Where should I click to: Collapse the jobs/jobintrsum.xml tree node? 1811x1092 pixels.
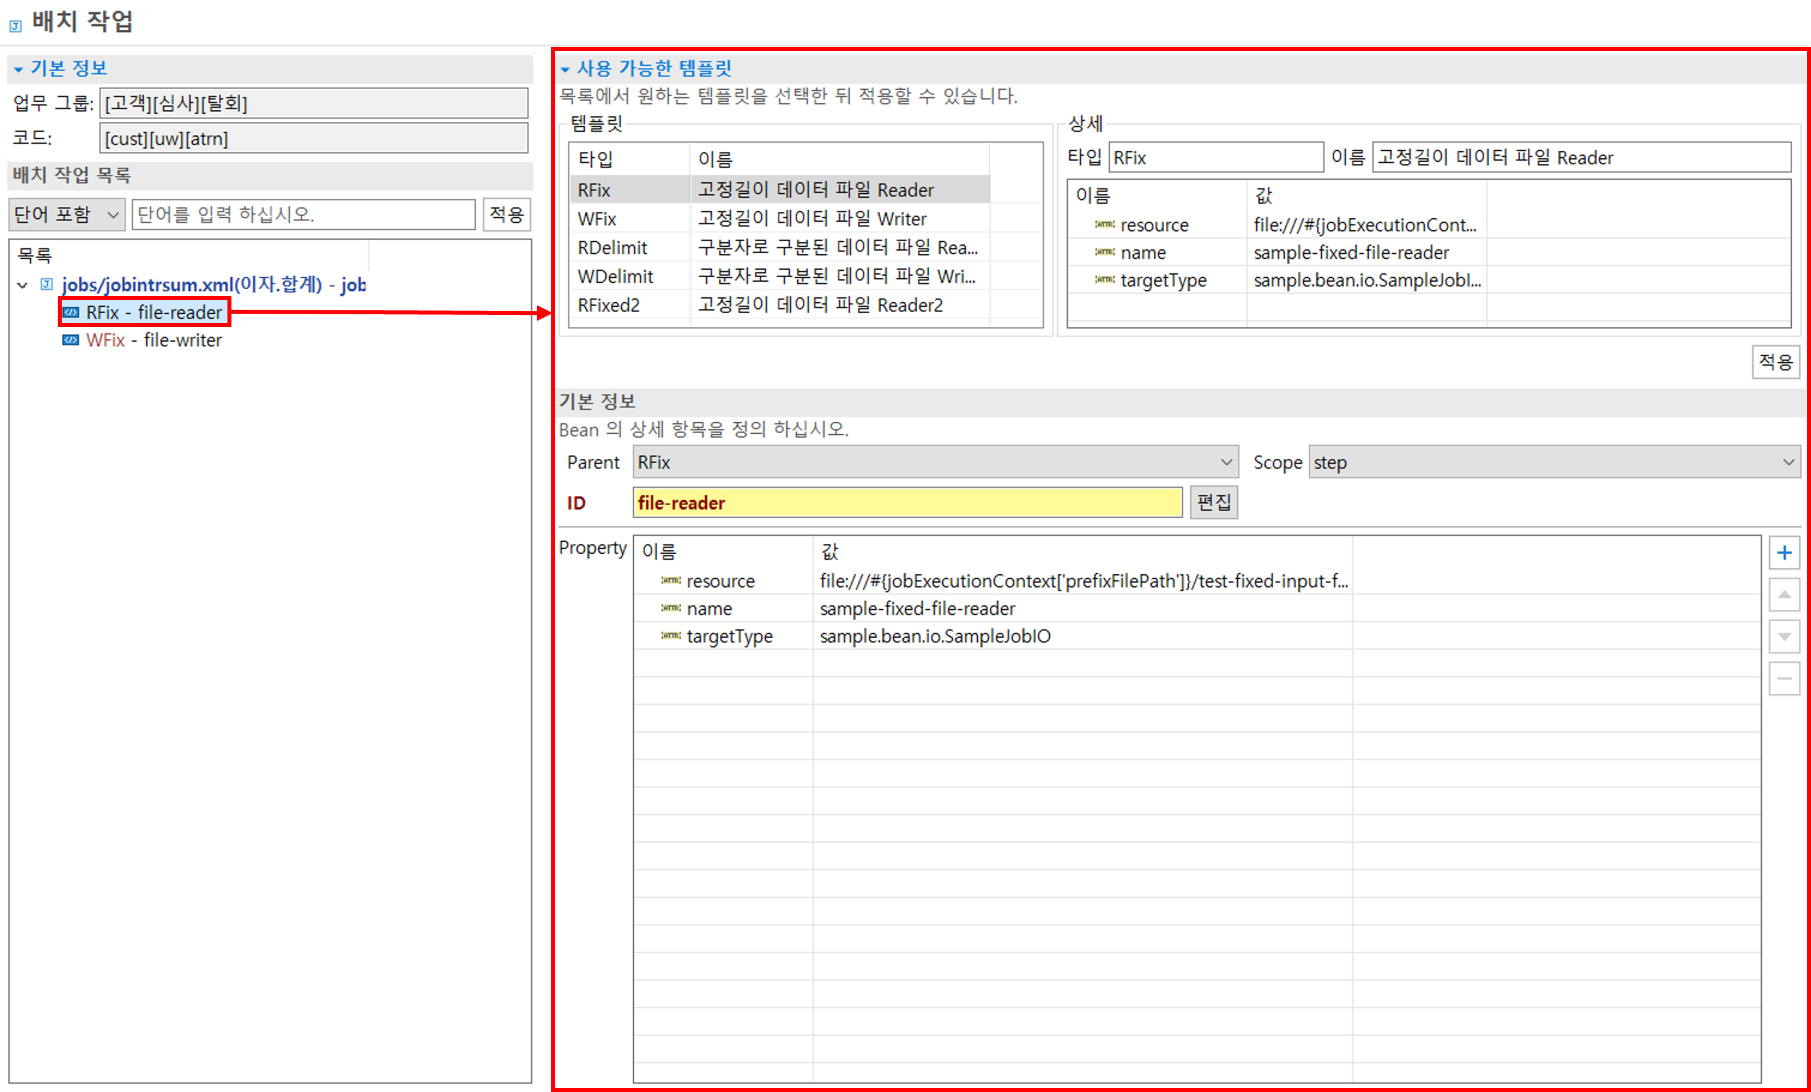(23, 285)
